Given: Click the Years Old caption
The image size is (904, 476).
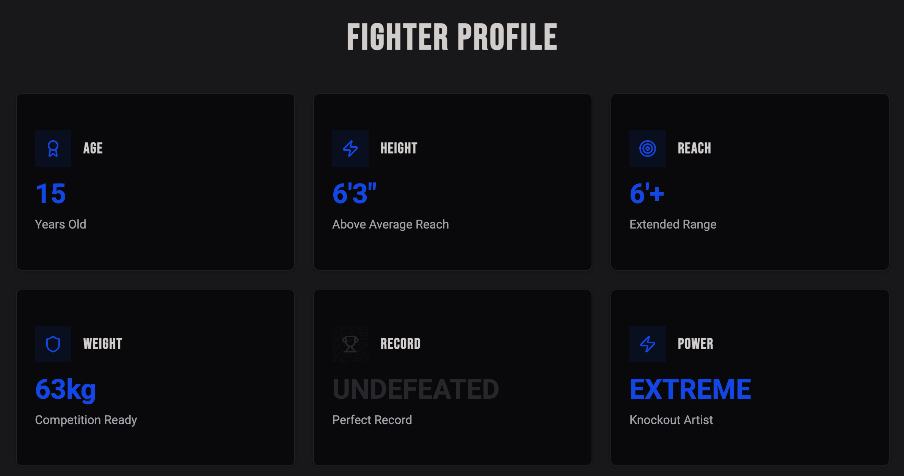Looking at the screenshot, I should click(x=61, y=224).
